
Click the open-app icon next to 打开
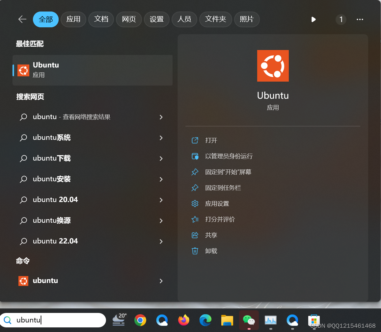[x=195, y=140]
